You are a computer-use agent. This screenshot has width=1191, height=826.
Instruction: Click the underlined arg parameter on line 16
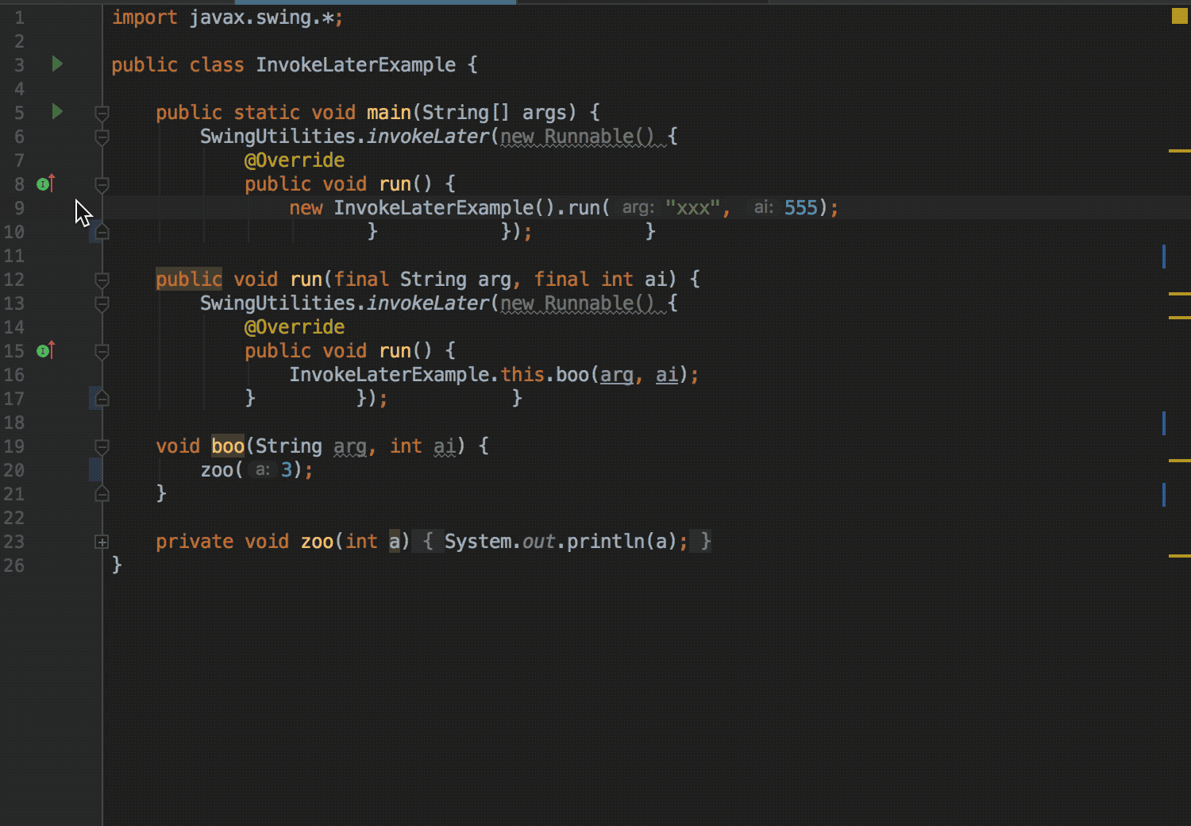(x=616, y=374)
